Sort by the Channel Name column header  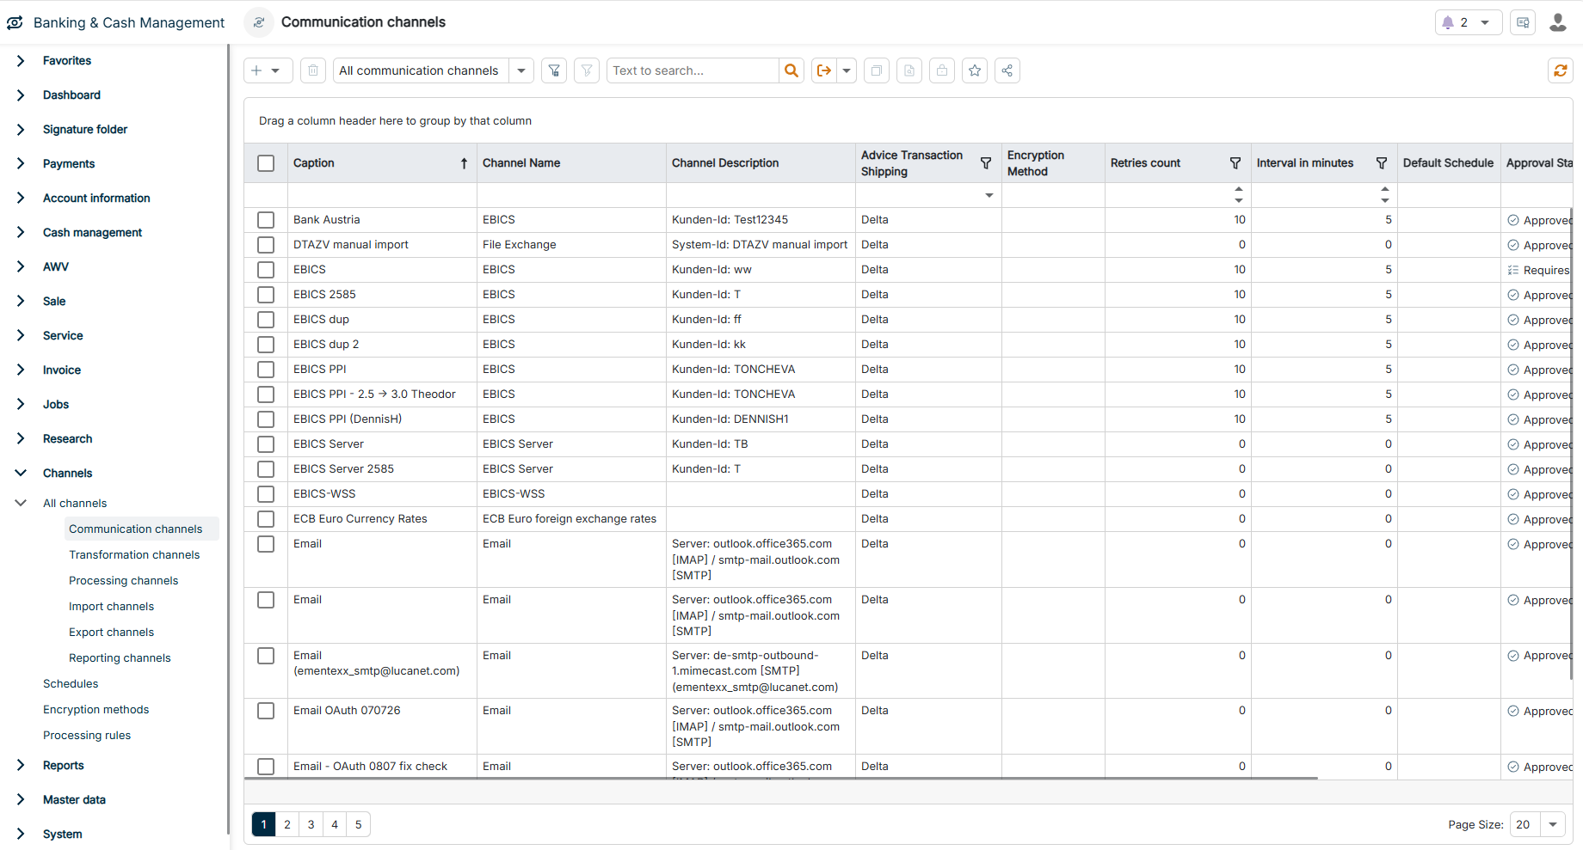521,163
